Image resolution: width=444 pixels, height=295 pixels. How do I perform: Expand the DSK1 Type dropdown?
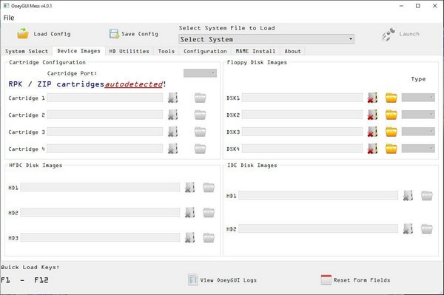(418, 98)
